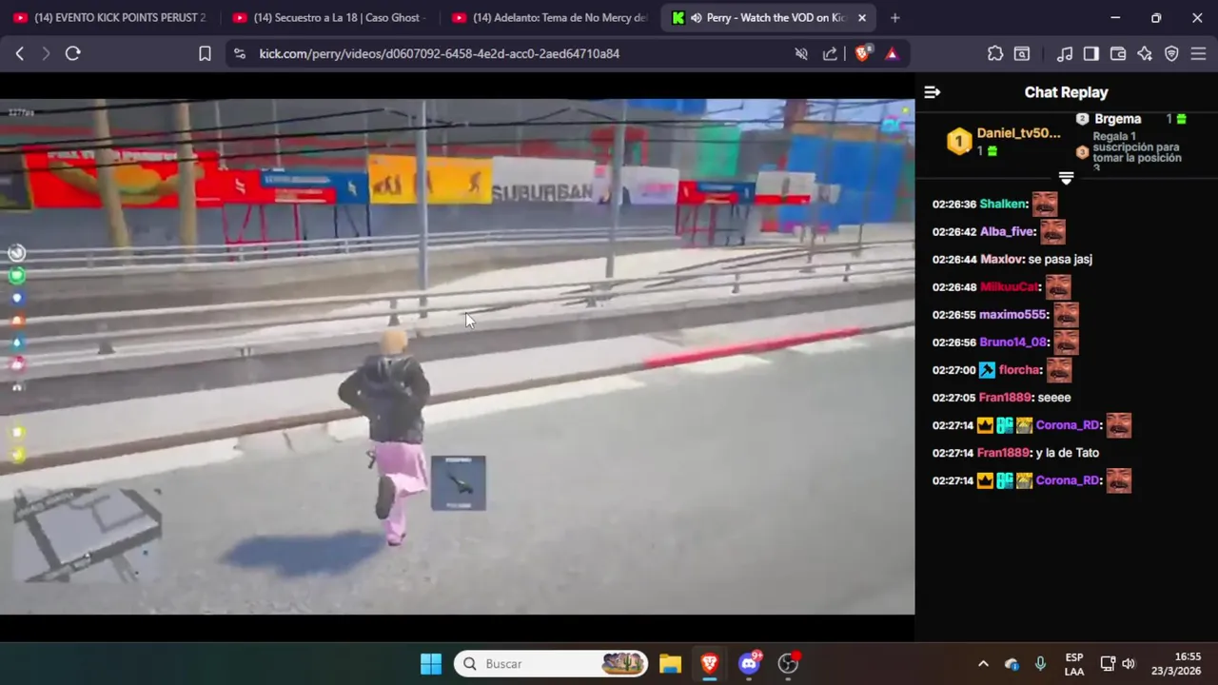
Task: Click the Buscar taskbar search box
Action: click(x=551, y=663)
